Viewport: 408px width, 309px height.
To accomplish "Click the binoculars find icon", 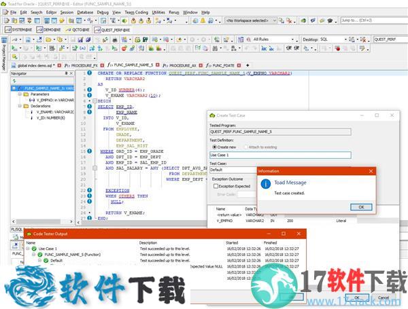I will pos(215,48).
